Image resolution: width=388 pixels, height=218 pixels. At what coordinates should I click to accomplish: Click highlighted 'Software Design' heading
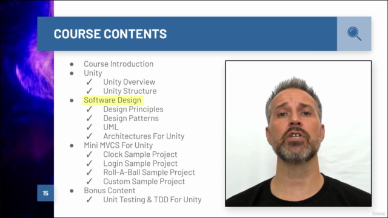pos(113,100)
